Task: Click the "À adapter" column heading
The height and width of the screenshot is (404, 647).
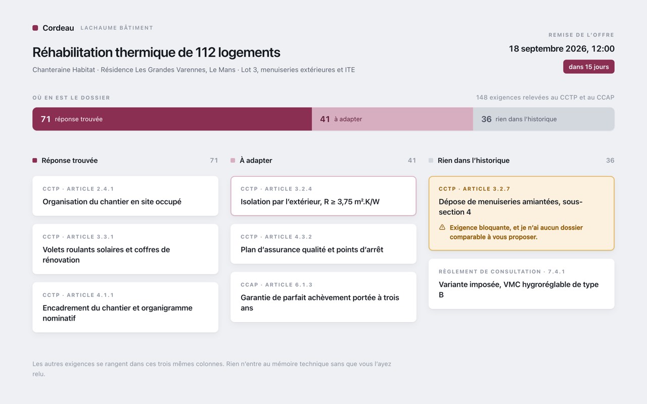Action: point(256,161)
